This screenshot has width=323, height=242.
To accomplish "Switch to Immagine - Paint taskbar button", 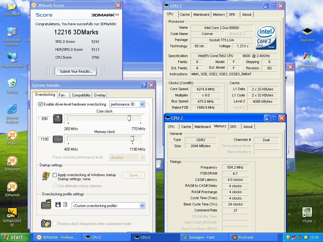I will point(204,237).
